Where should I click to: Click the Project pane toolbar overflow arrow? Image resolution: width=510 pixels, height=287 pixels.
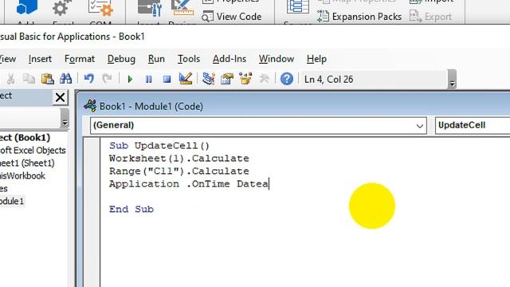click(x=65, y=119)
